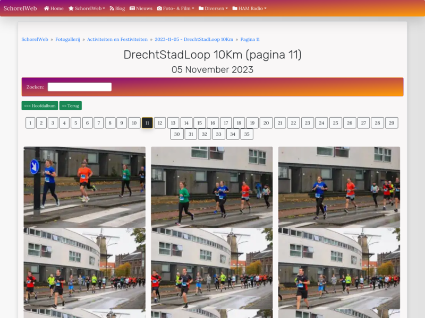Go to gallery page 30
The height and width of the screenshot is (318, 425).
(177, 134)
